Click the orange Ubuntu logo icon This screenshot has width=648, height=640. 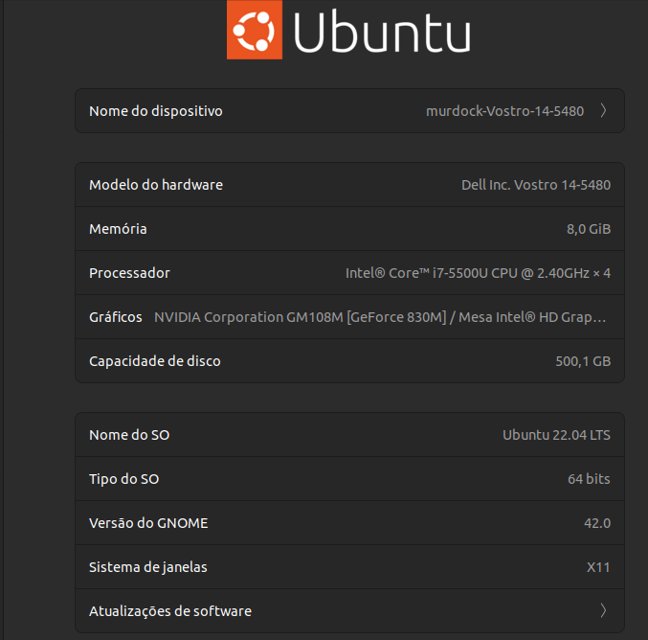click(x=255, y=30)
